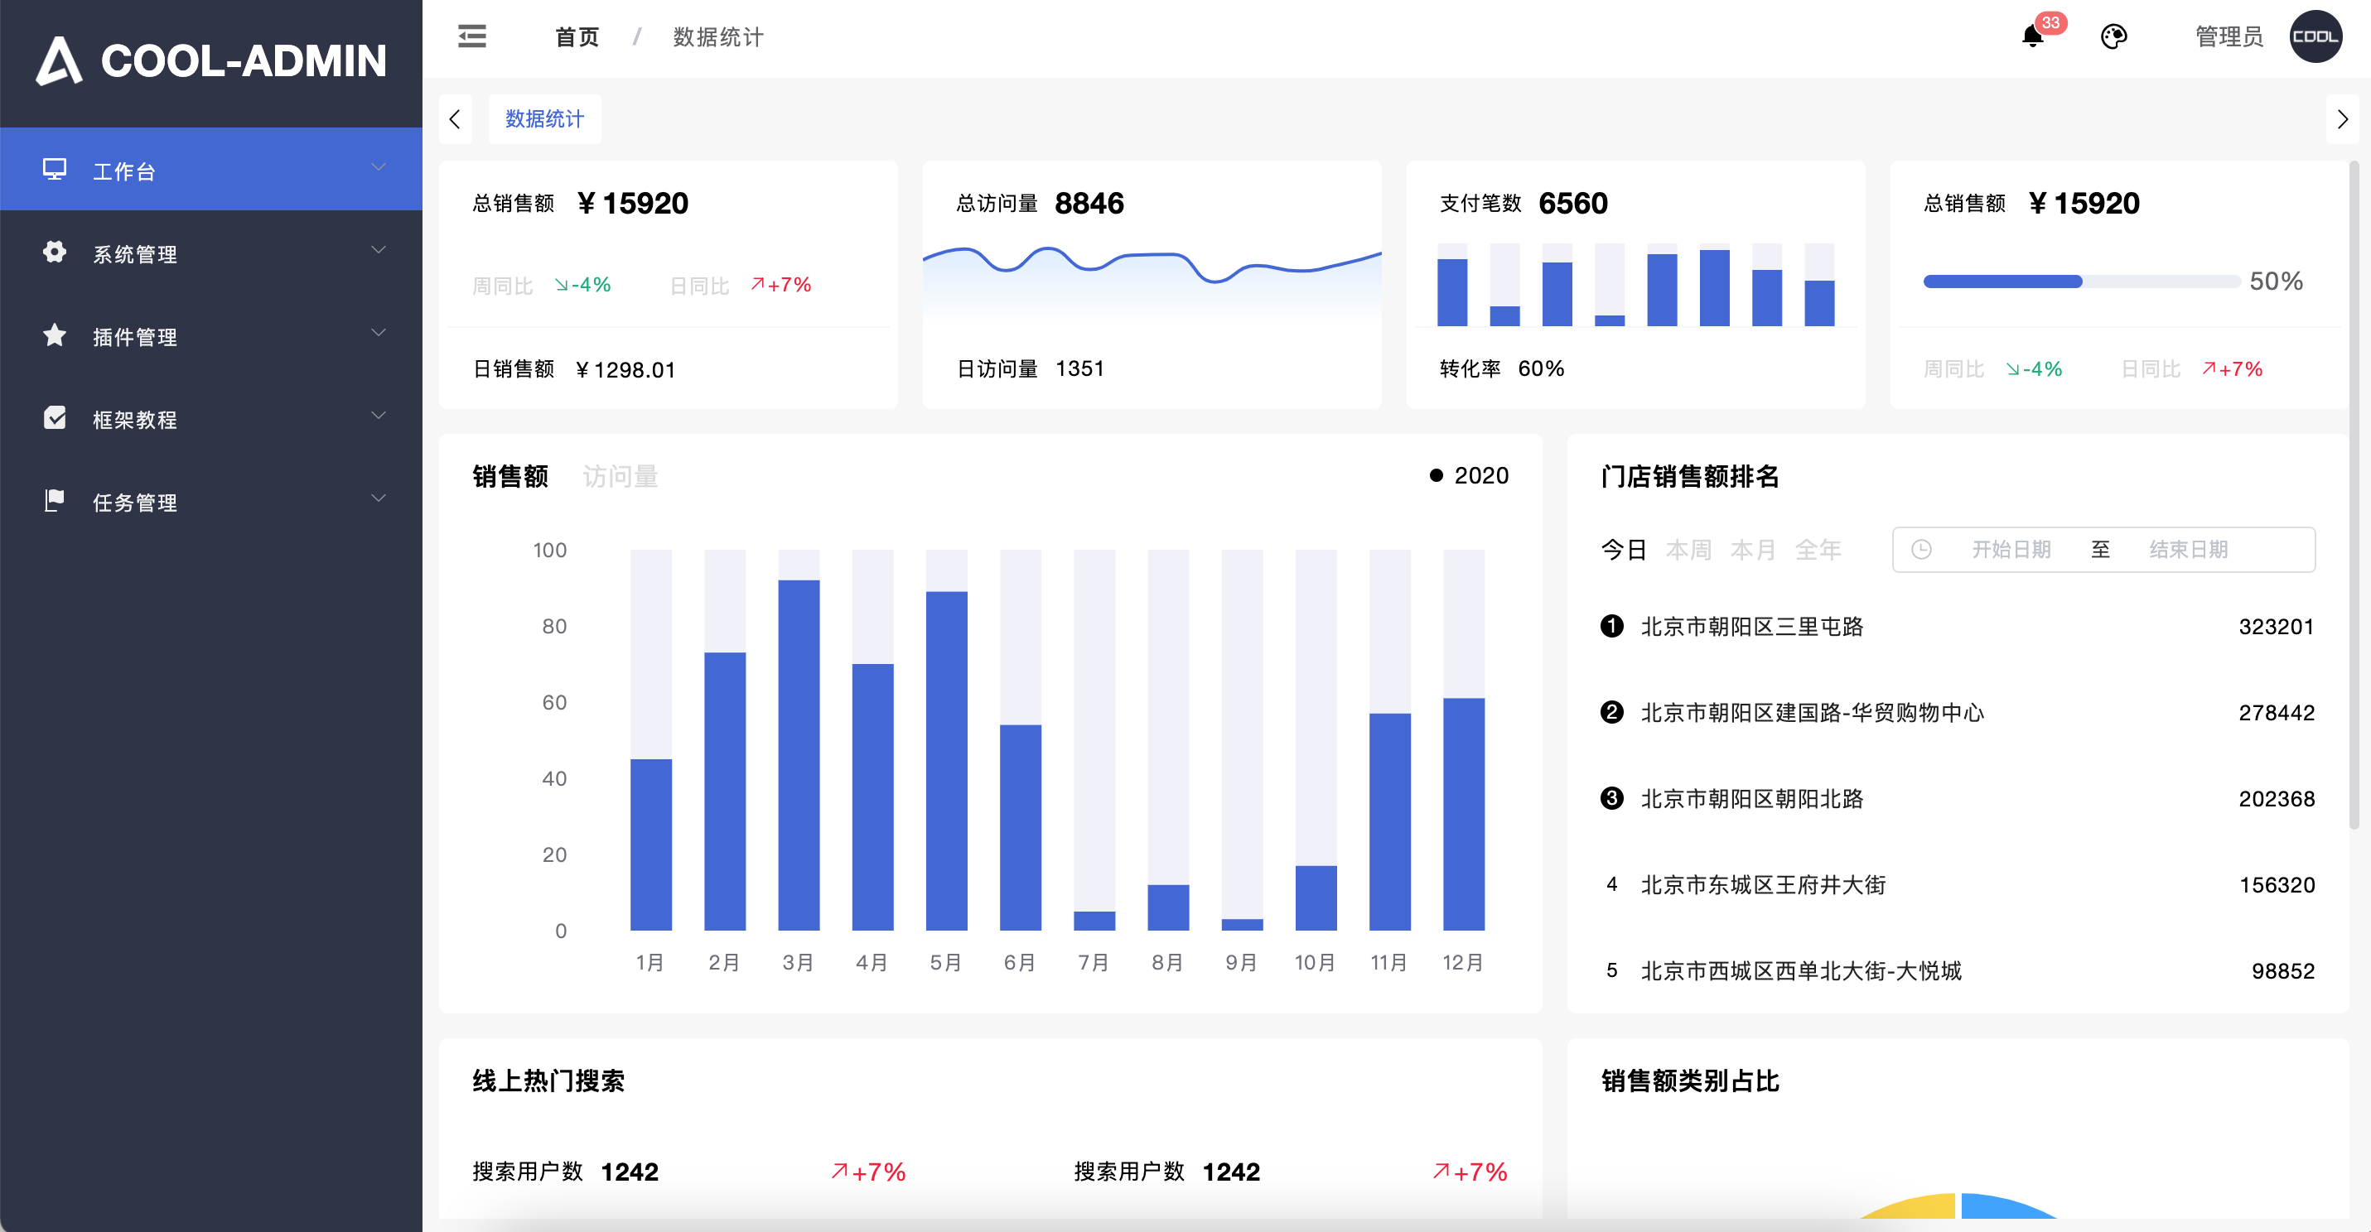Click the sidebar collapse hamburger icon
The height and width of the screenshot is (1232, 2371).
(x=472, y=36)
